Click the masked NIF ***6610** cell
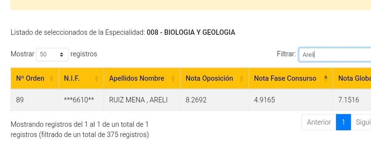371x147 pixels. (81, 100)
